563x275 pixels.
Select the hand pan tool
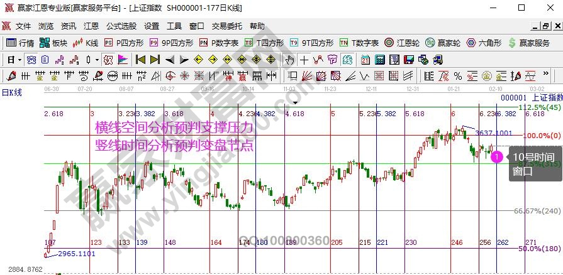coord(289,60)
